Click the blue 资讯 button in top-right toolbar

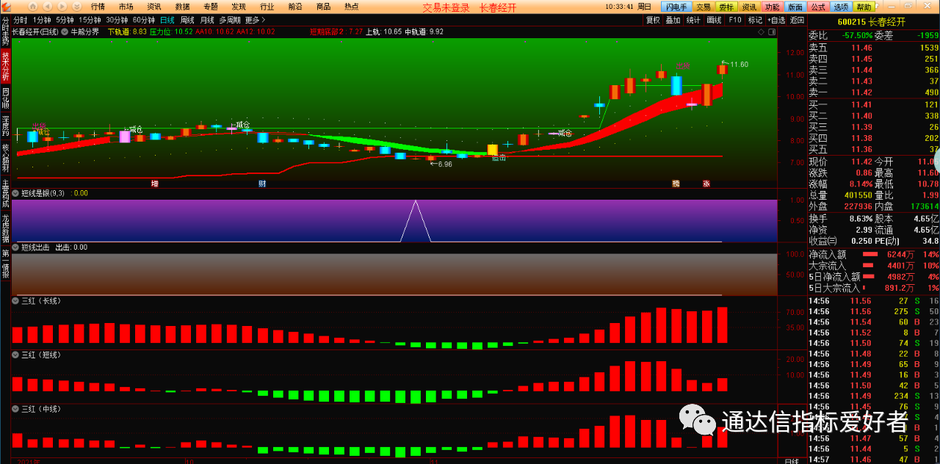click(x=750, y=7)
